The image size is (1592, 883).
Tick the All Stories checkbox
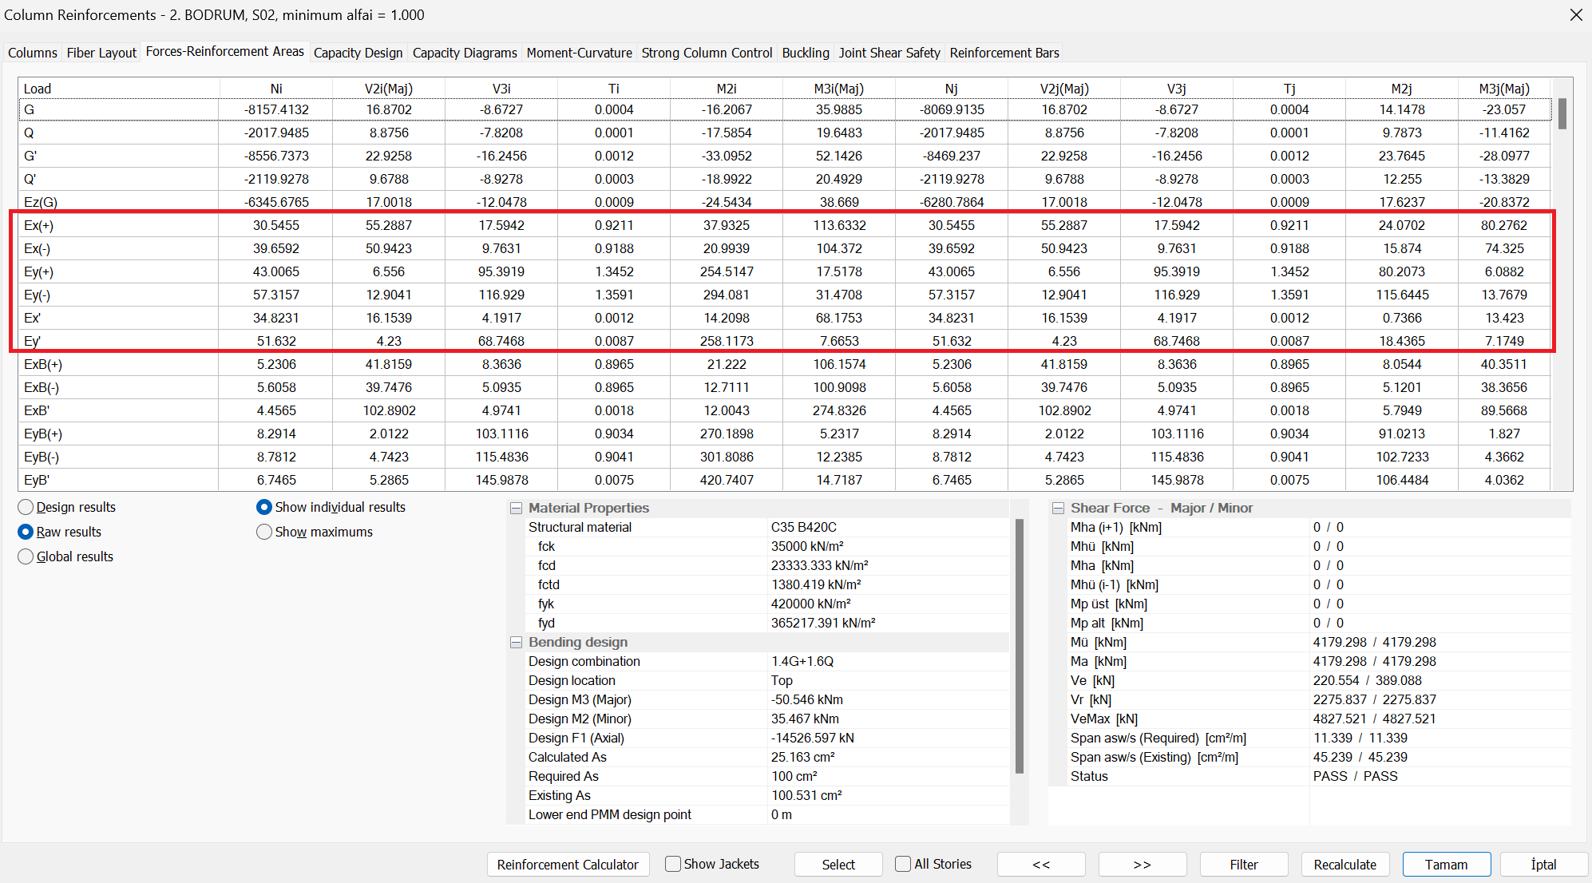(903, 865)
